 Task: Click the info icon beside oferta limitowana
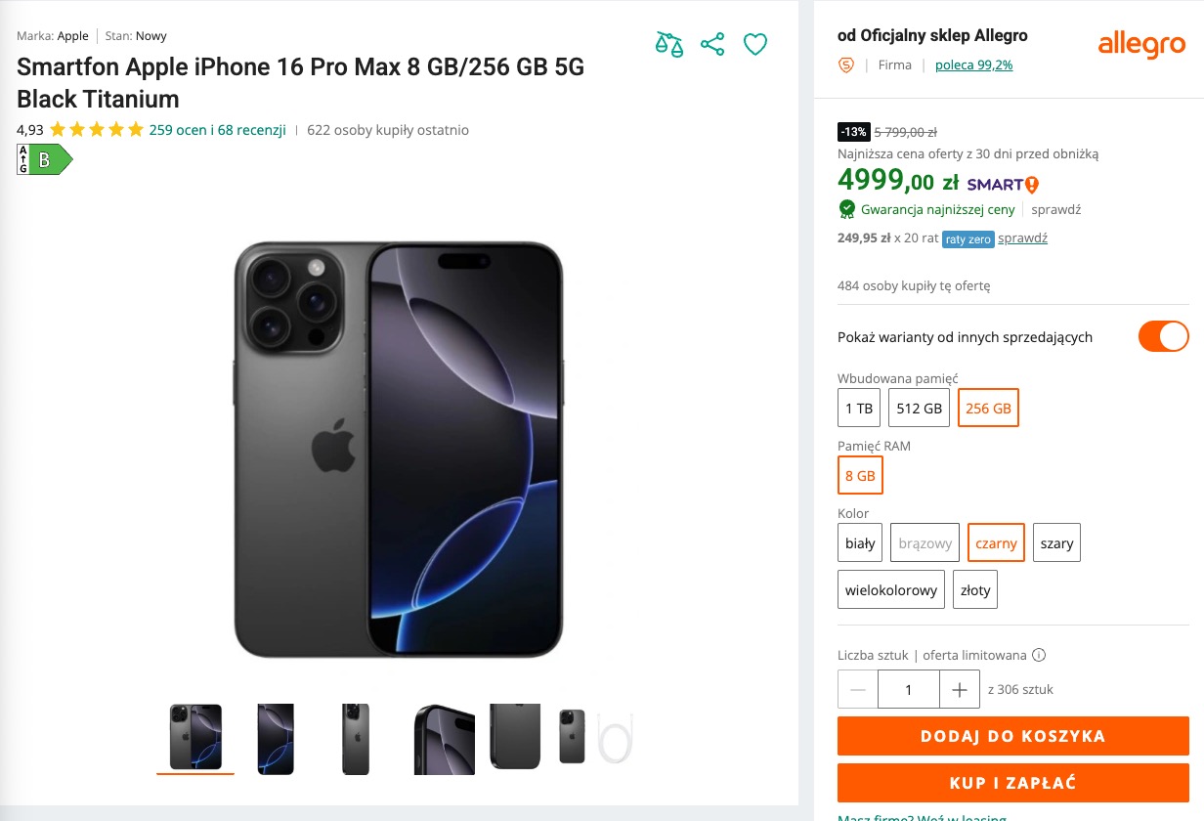tap(1039, 655)
